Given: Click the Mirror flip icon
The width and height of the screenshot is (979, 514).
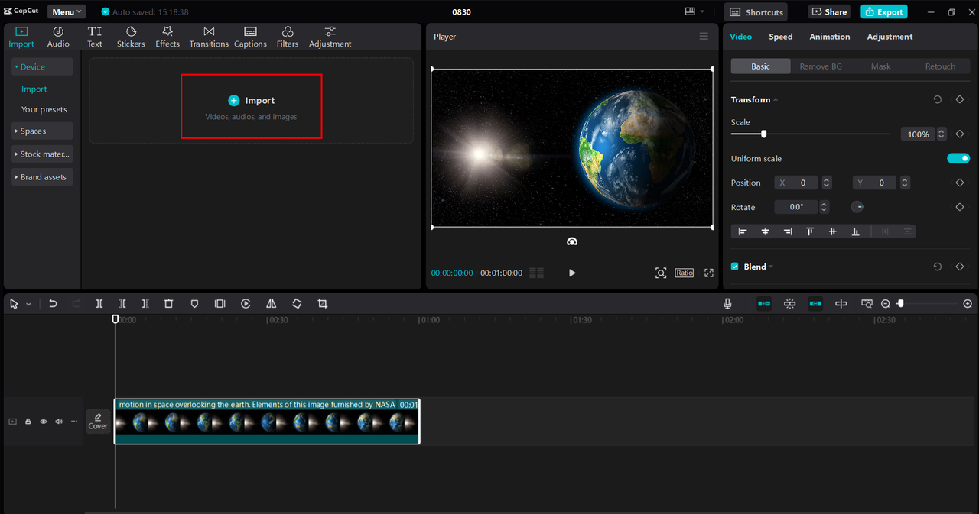Looking at the screenshot, I should (271, 303).
